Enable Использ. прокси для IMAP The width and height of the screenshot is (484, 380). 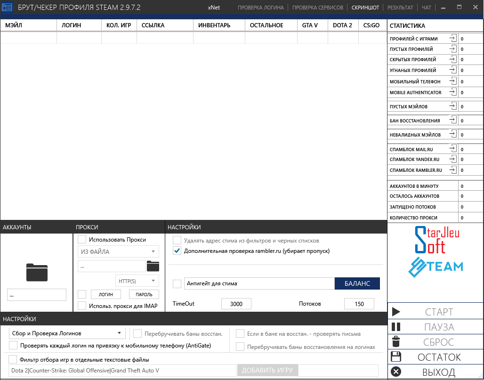(x=82, y=306)
